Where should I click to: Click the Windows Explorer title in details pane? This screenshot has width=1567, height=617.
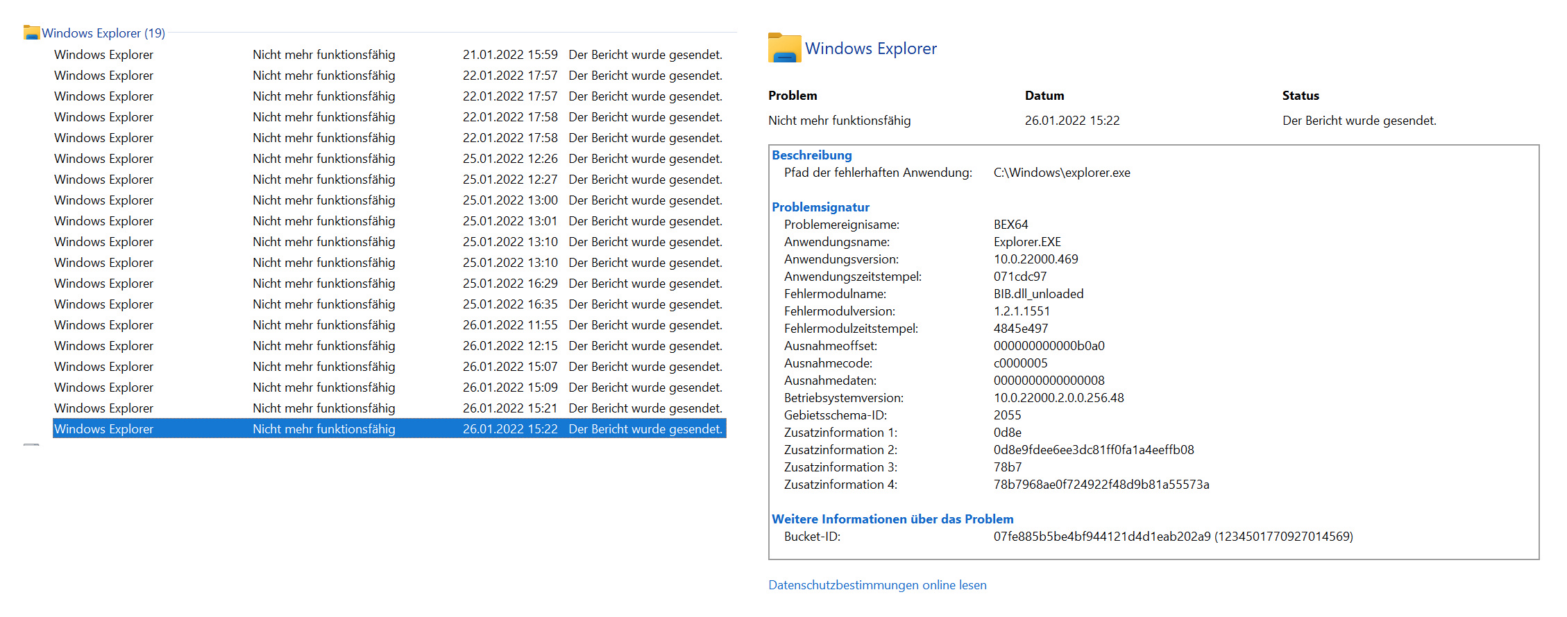click(871, 49)
